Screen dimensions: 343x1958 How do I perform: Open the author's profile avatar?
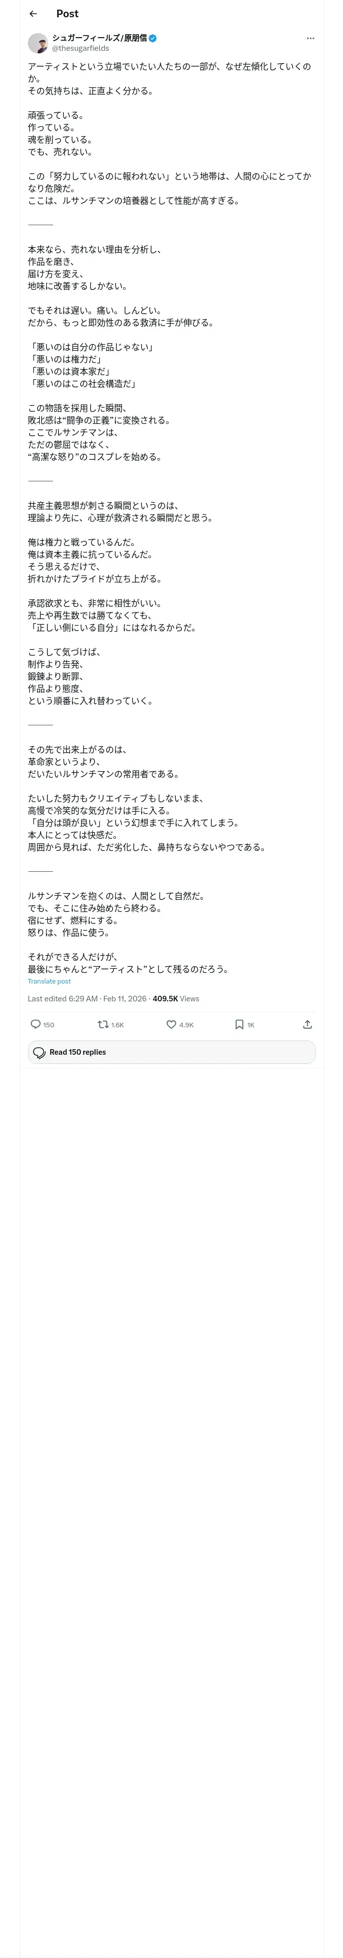point(38,43)
